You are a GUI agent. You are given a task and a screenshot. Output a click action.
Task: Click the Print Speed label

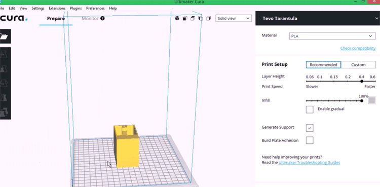(272, 87)
